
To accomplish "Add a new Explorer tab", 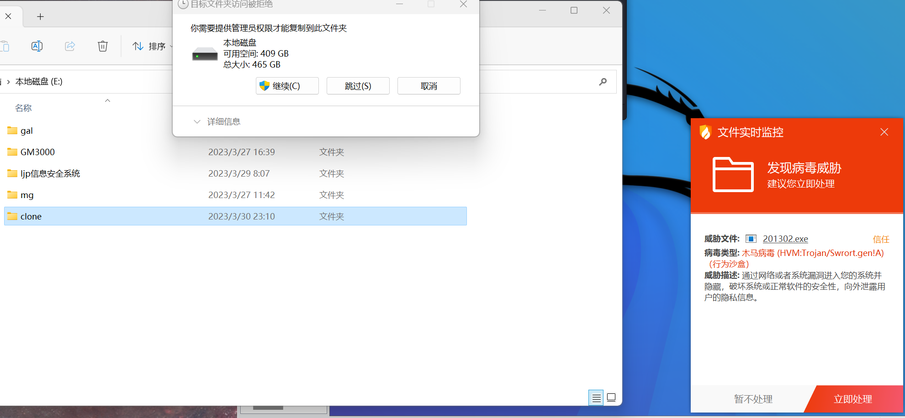I will 40,17.
